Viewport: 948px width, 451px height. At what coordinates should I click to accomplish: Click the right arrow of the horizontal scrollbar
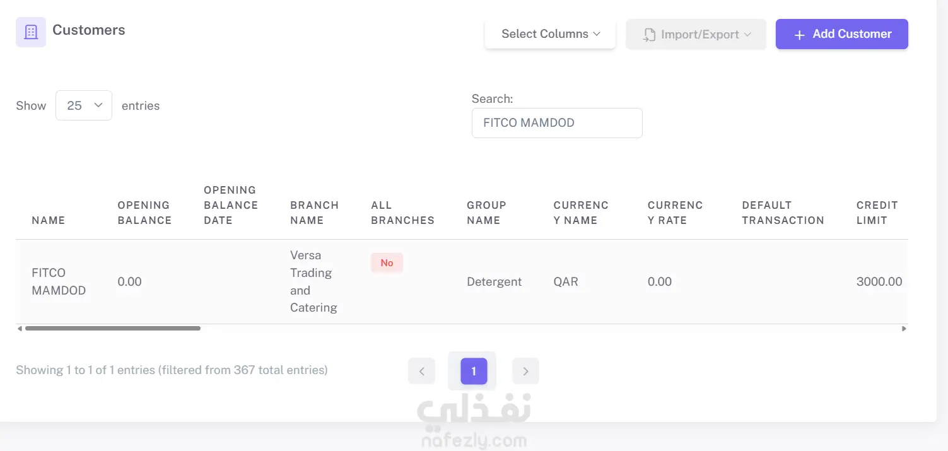[904, 329]
